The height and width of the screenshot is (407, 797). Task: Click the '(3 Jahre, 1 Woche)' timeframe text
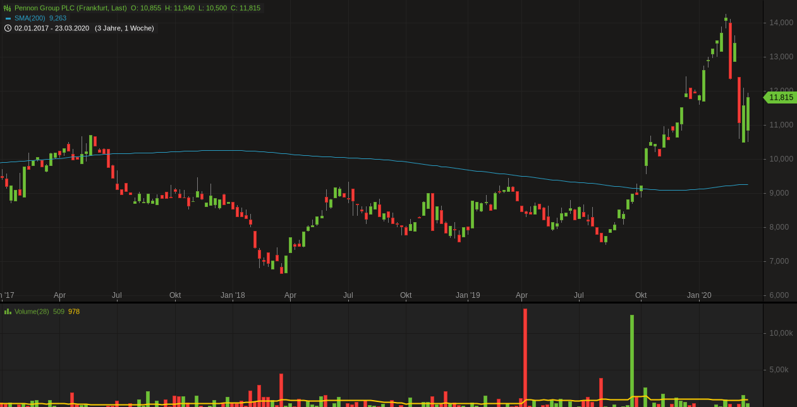pyautogui.click(x=124, y=28)
